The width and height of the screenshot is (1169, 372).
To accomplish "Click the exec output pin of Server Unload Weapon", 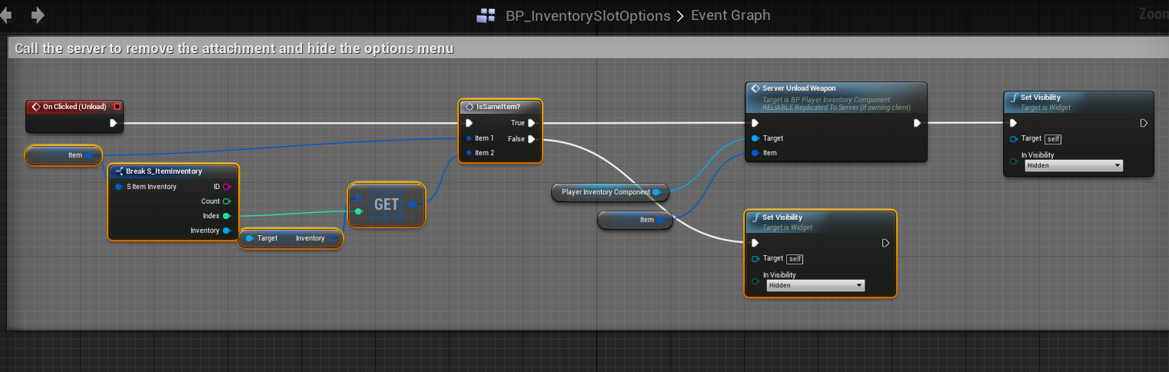I will (x=917, y=123).
